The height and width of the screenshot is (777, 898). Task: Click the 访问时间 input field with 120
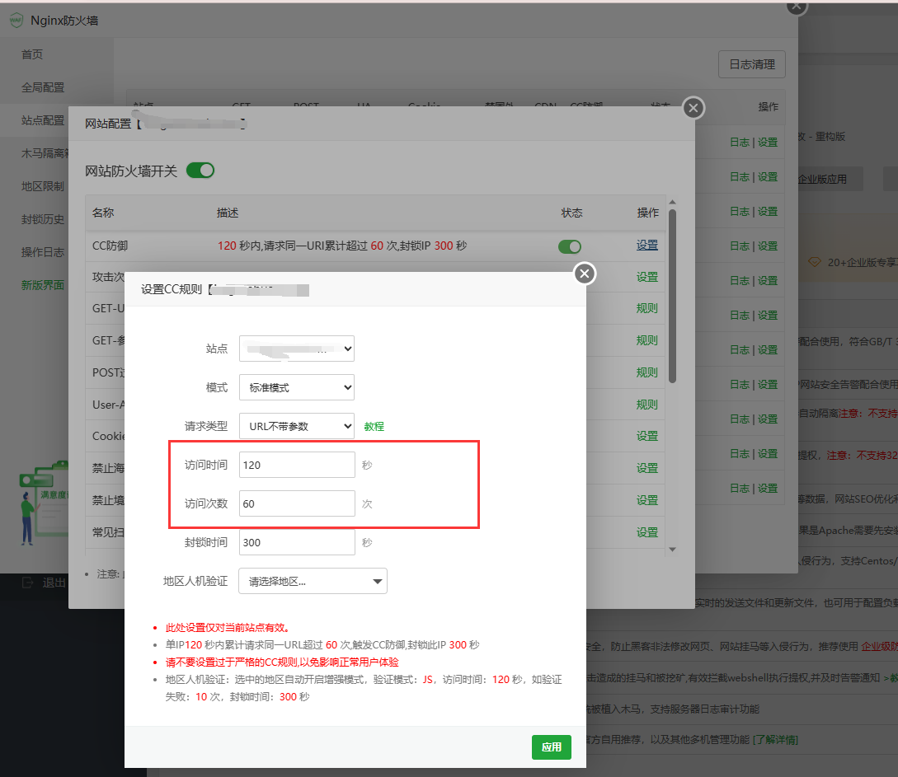tap(297, 465)
